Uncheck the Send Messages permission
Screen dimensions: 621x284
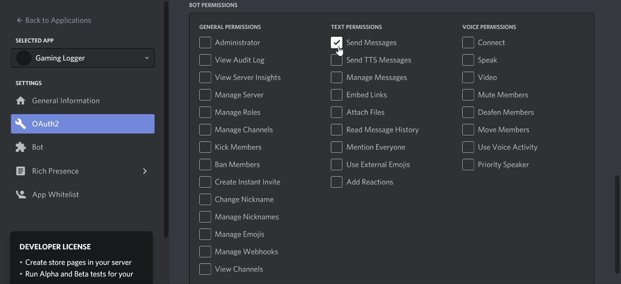(336, 42)
